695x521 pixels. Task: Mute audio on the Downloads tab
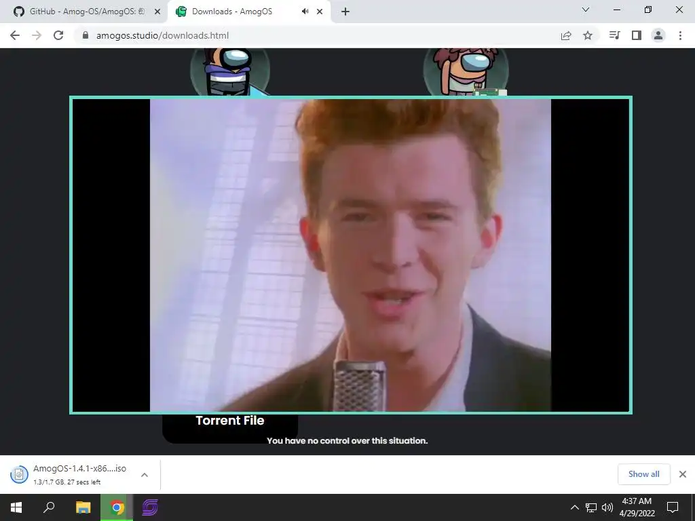point(305,12)
